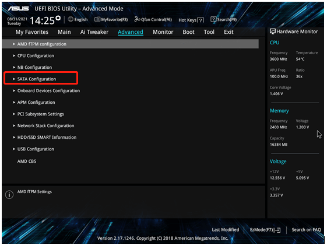Open NB Configuration entry
The image size is (327, 245).
coord(34,68)
